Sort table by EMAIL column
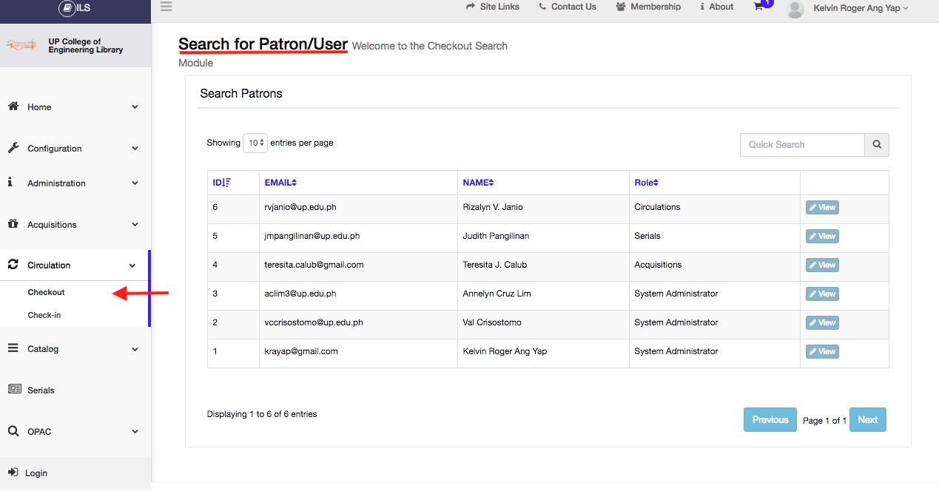This screenshot has width=939, height=491. pyautogui.click(x=280, y=183)
